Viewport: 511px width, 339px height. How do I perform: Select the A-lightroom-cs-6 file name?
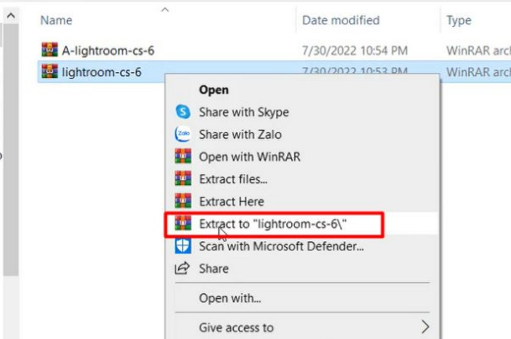[108, 50]
